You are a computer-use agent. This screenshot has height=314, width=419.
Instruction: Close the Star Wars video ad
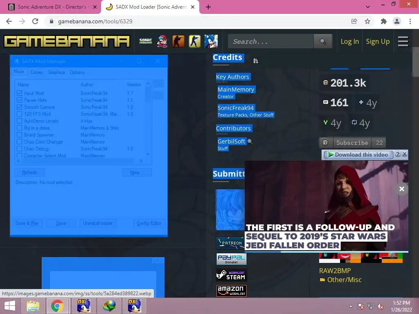click(x=402, y=189)
